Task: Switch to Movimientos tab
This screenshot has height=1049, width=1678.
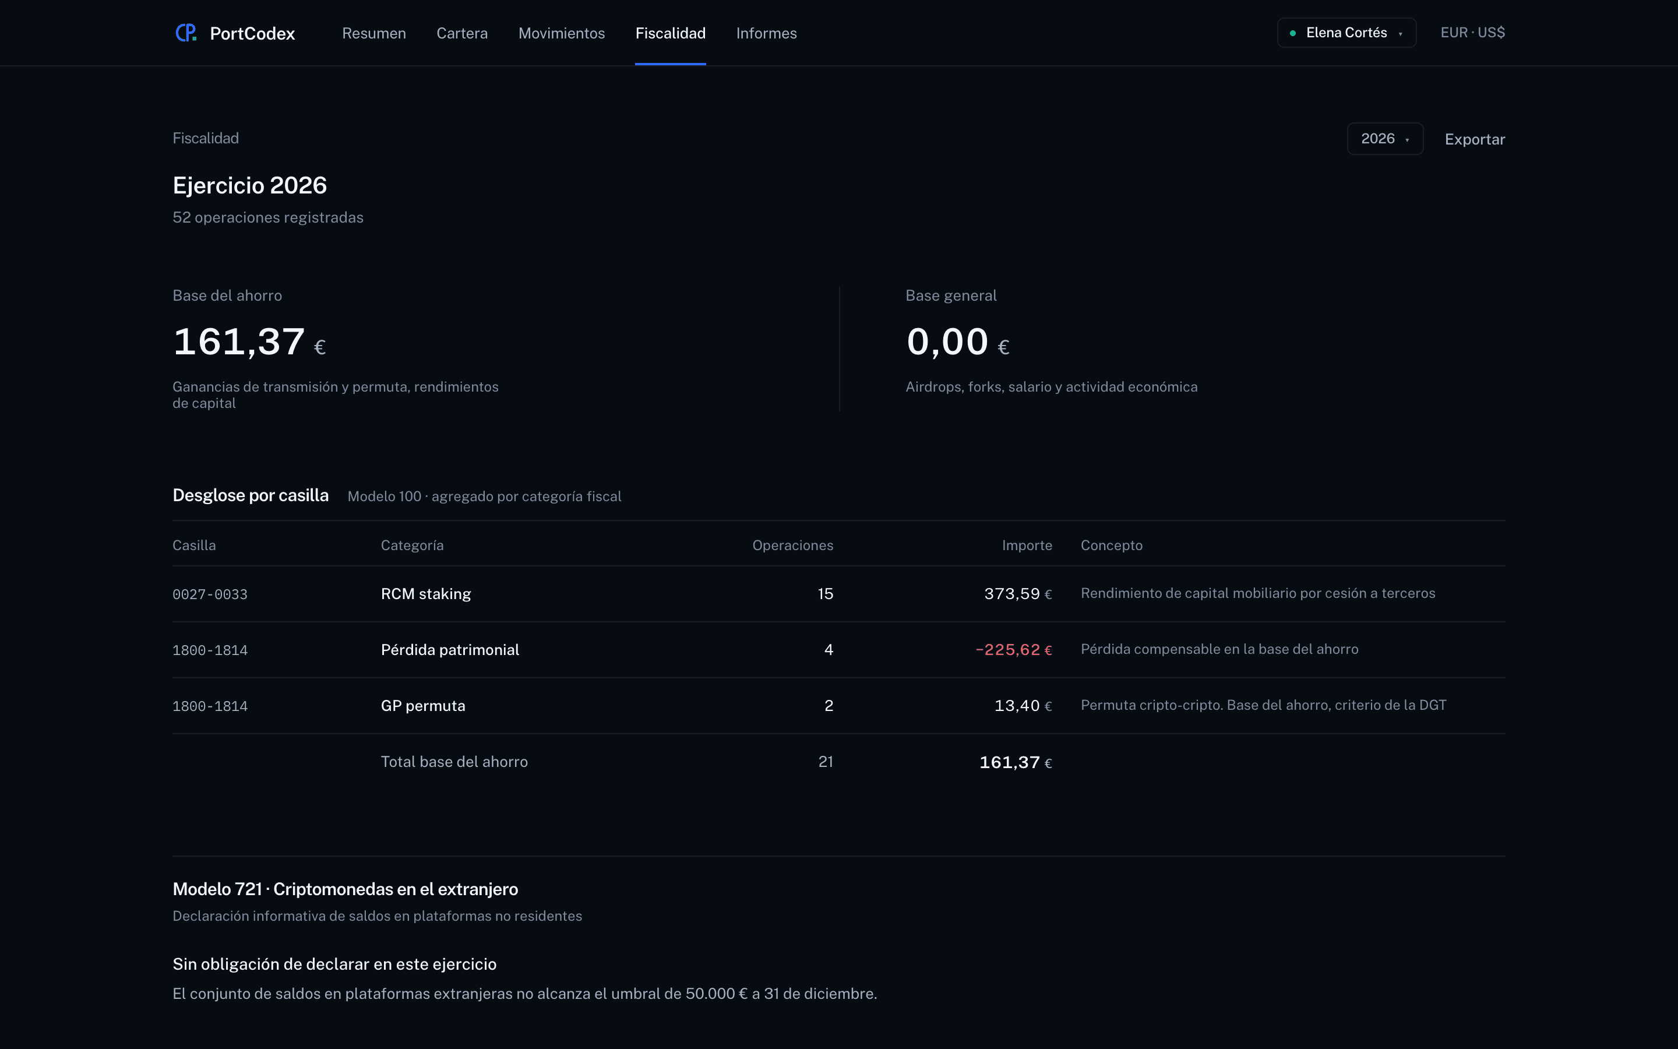Action: pos(562,33)
